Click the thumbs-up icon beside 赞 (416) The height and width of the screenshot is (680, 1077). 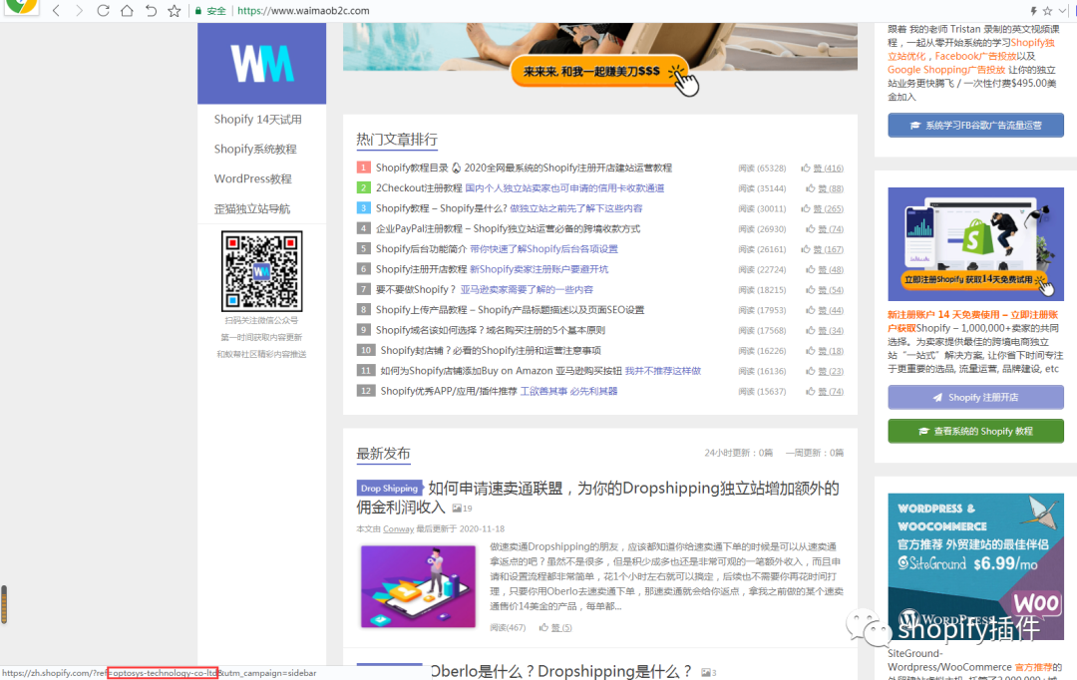pos(808,167)
